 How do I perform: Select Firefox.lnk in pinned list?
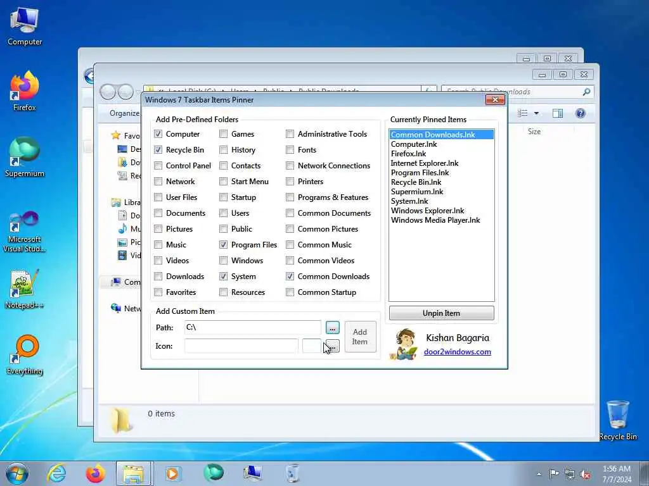441,154
